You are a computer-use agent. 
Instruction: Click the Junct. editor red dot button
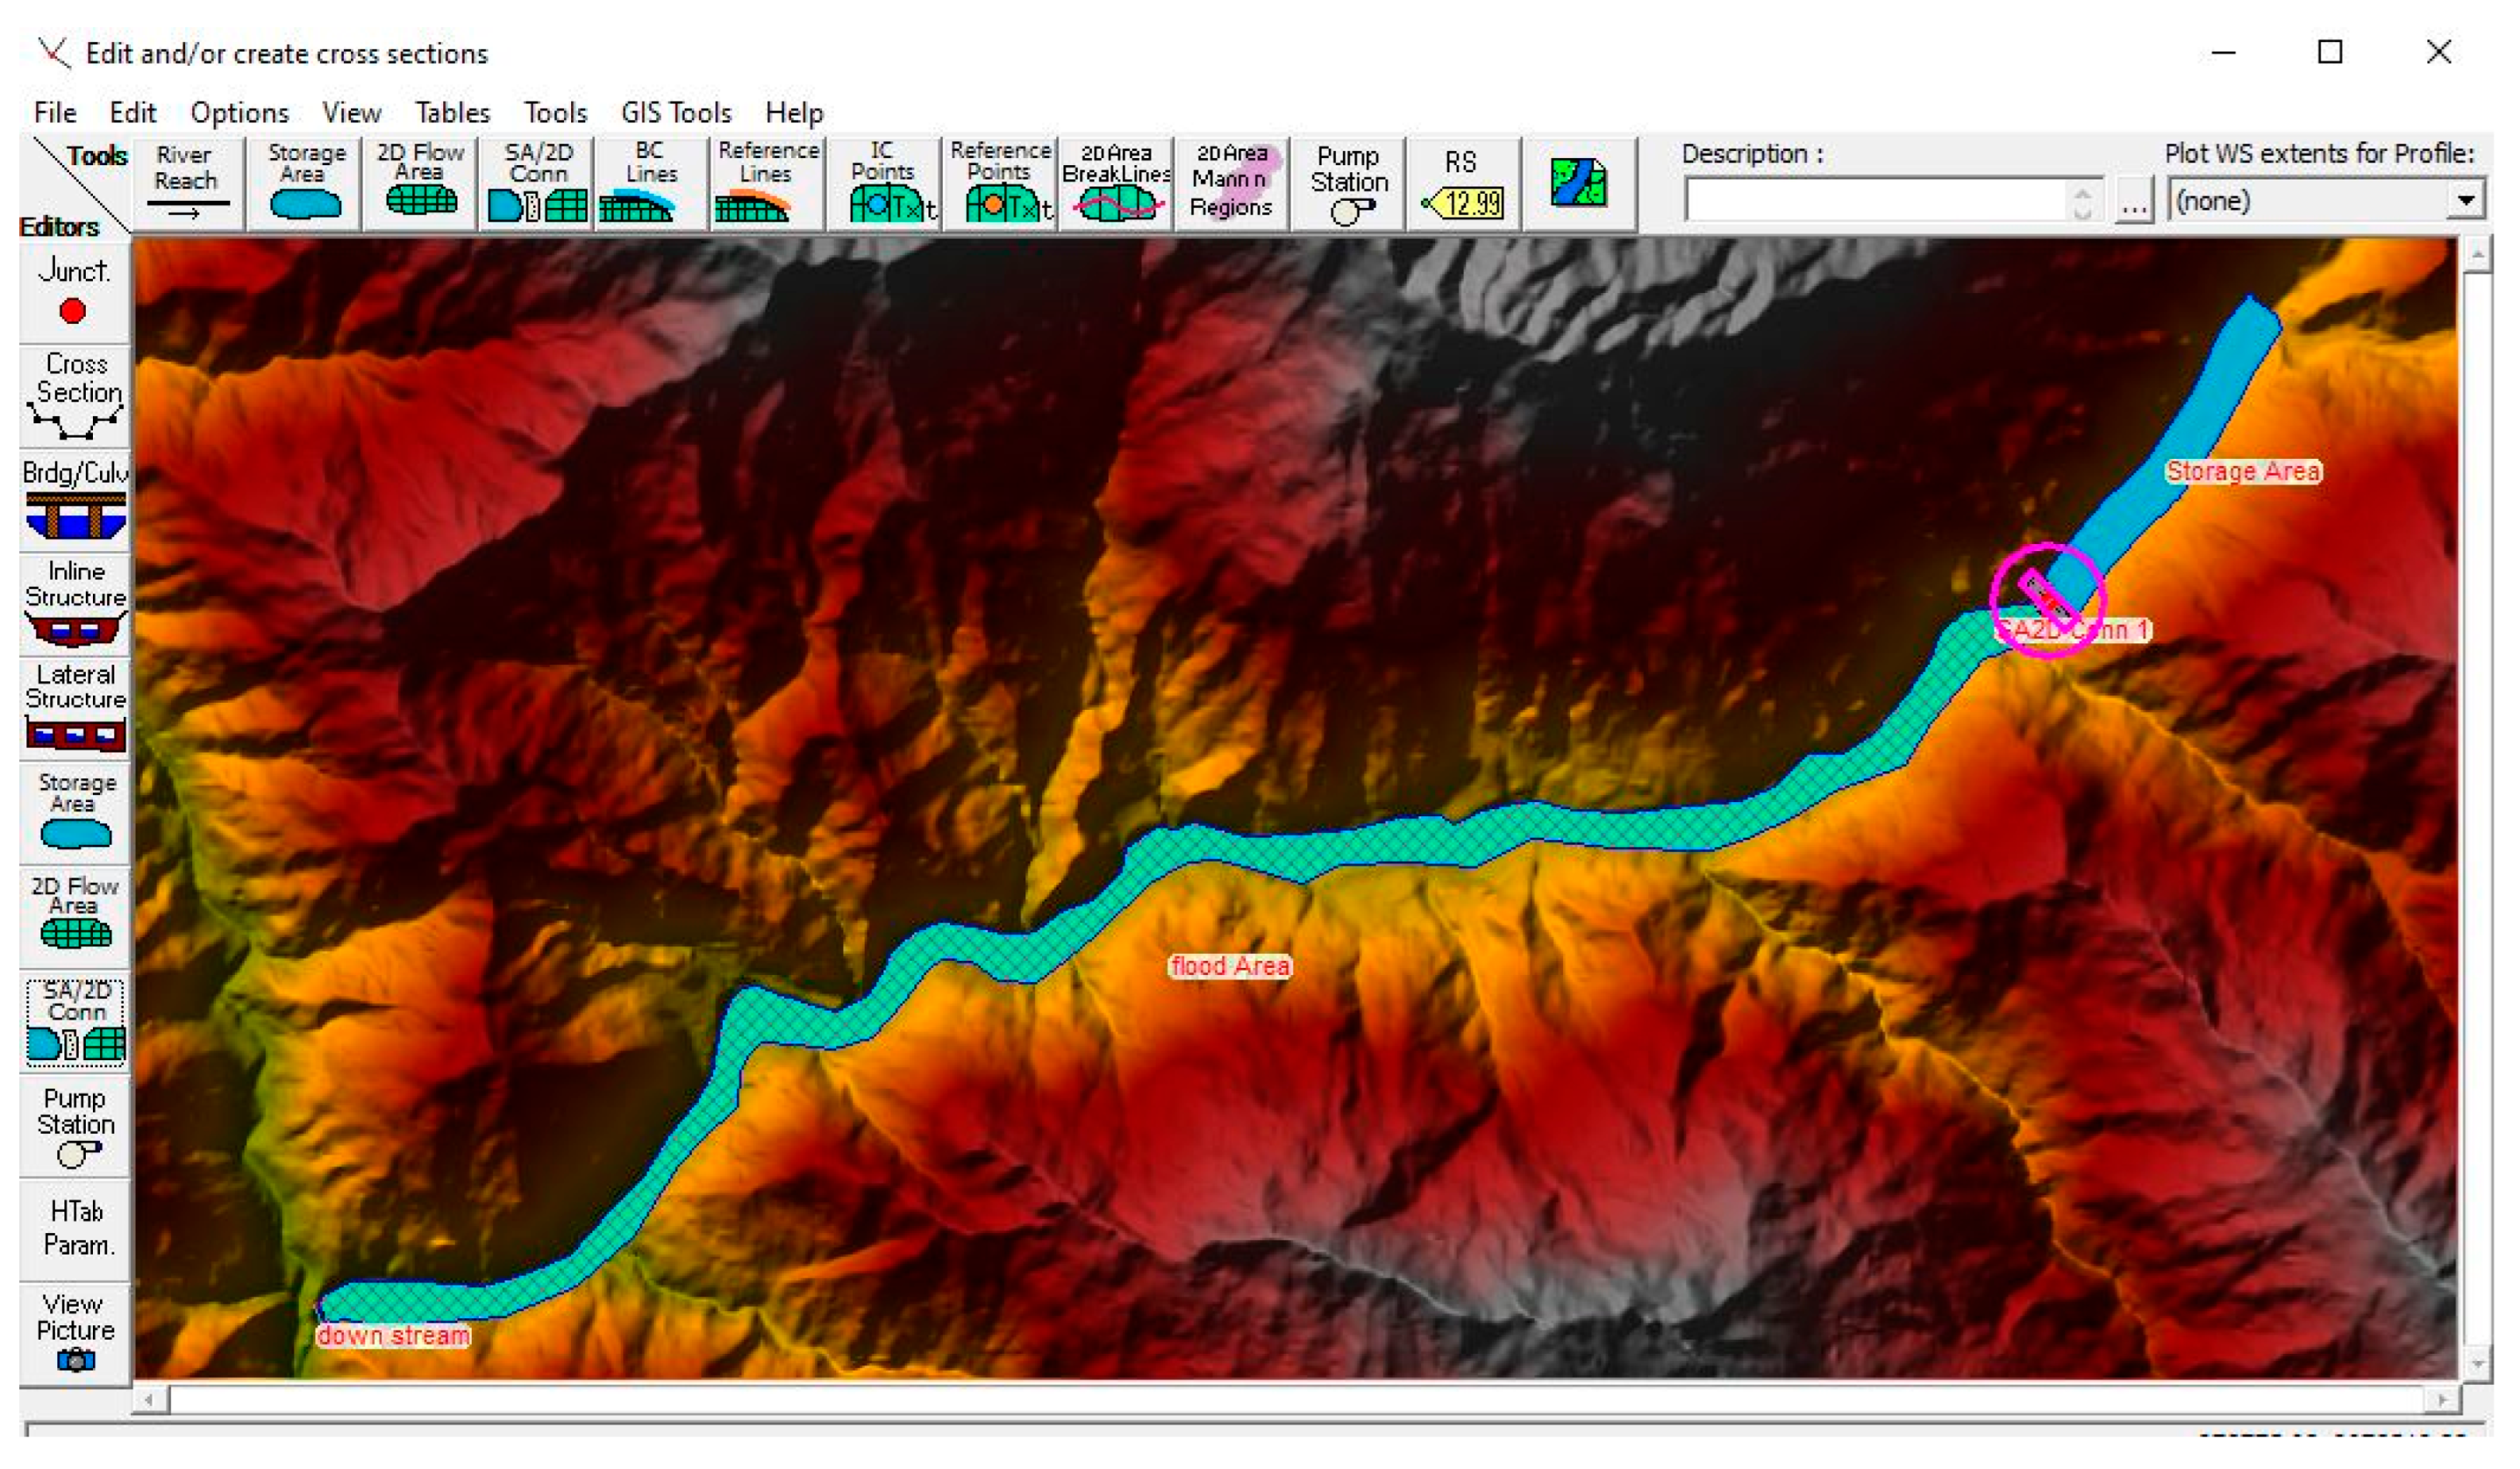click(72, 311)
